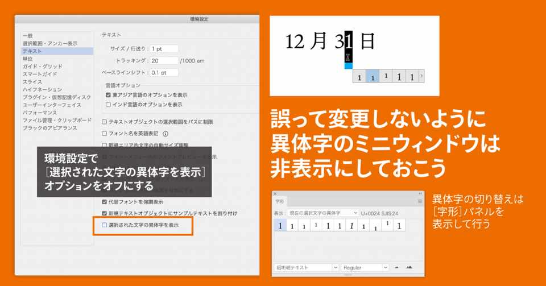Zoom out glyphs with small mountains icon

click(396, 268)
